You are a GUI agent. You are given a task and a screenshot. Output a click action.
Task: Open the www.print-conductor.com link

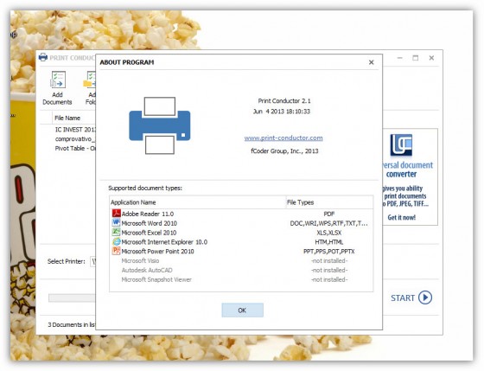pos(283,138)
